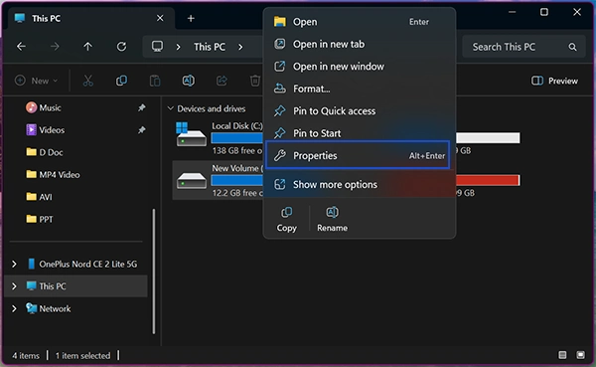This screenshot has width=596, height=367.
Task: Select Pin to Start
Action: coord(360,133)
